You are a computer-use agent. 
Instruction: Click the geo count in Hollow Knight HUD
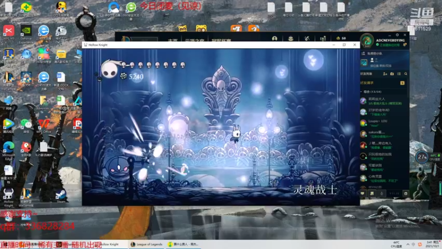(x=136, y=76)
